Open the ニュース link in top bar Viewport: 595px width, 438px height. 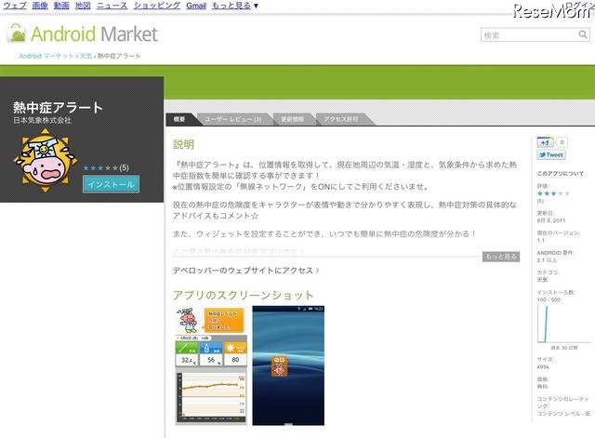tap(112, 6)
